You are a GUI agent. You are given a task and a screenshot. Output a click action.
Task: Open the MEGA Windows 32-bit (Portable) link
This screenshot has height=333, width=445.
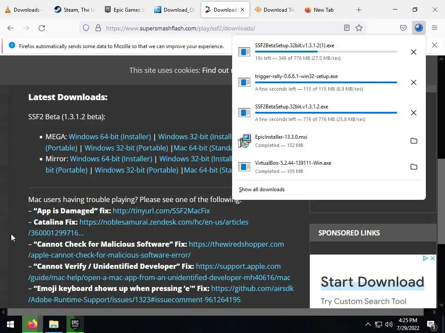click(126, 148)
